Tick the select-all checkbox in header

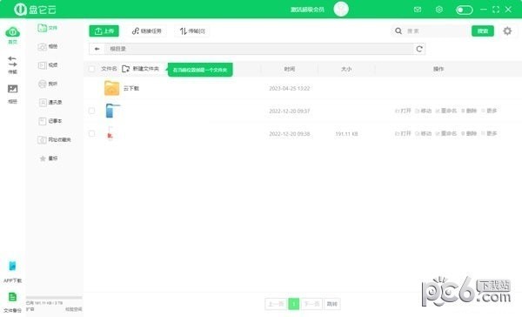pos(91,69)
